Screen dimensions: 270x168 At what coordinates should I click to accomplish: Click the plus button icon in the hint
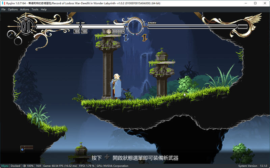click(x=107, y=157)
